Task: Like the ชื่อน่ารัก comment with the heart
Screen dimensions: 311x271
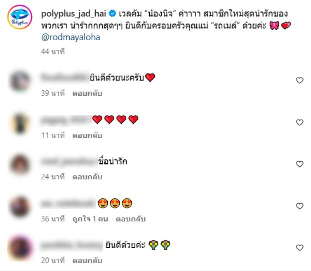Action: (299, 164)
